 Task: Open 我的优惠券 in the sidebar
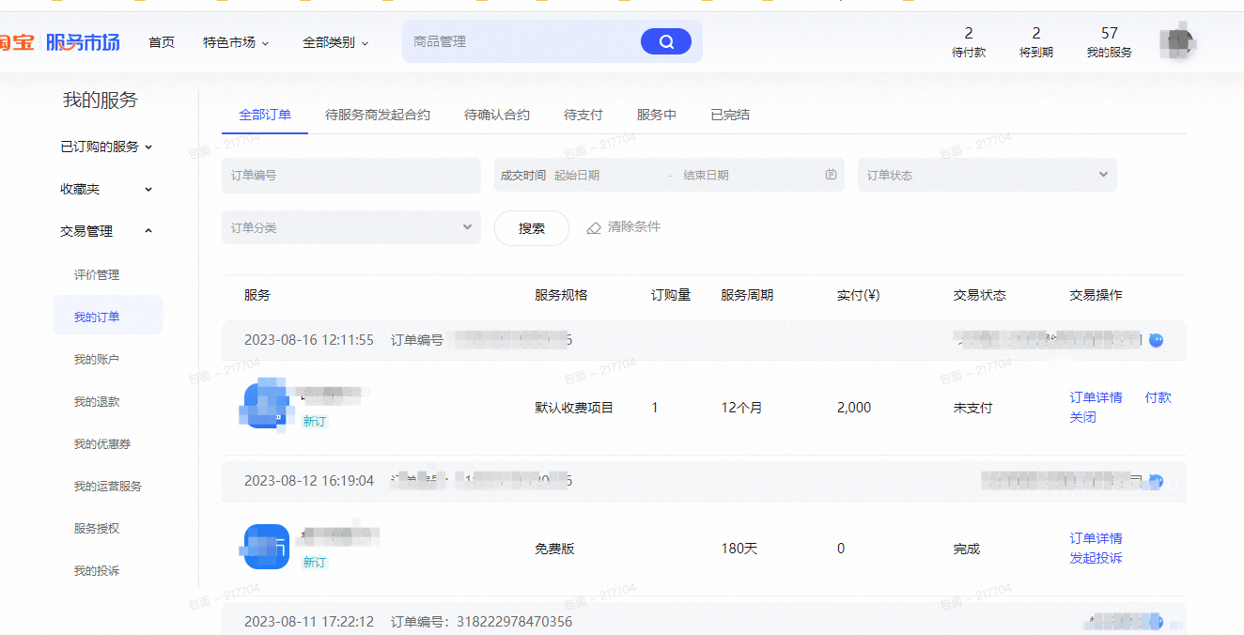pyautogui.click(x=101, y=444)
